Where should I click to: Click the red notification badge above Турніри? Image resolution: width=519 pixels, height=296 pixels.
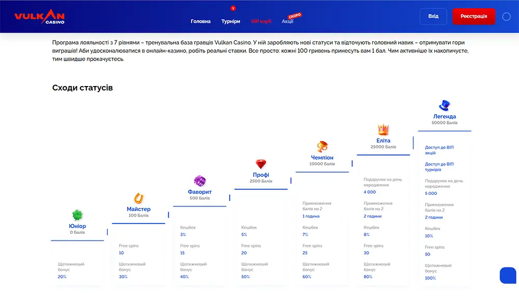[233, 8]
